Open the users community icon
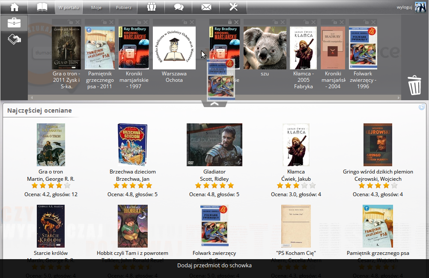The width and height of the screenshot is (429, 278). click(152, 7)
